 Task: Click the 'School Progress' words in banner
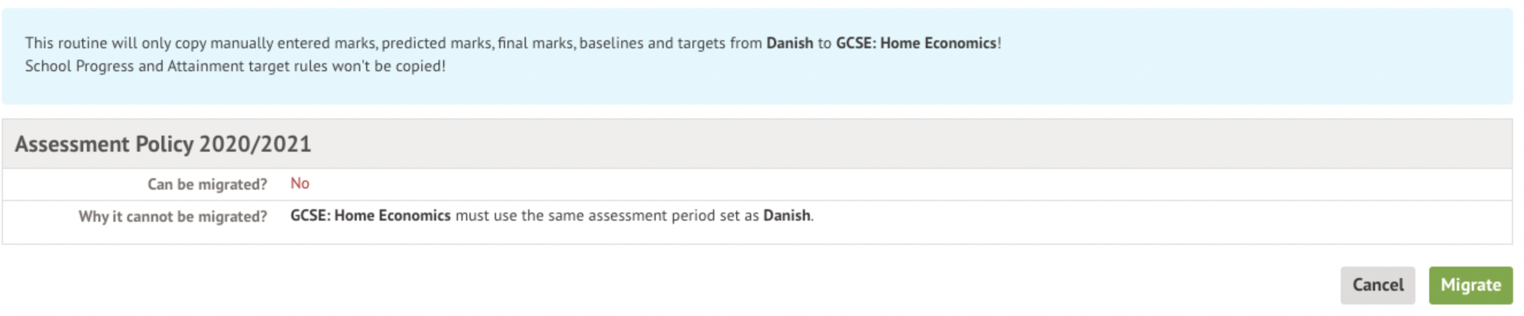[x=79, y=66]
